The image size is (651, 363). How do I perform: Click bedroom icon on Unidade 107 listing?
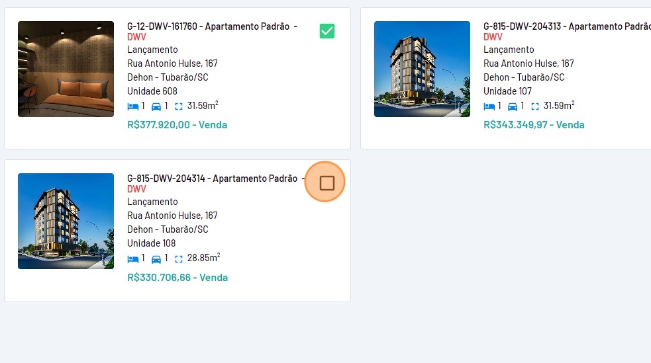489,106
